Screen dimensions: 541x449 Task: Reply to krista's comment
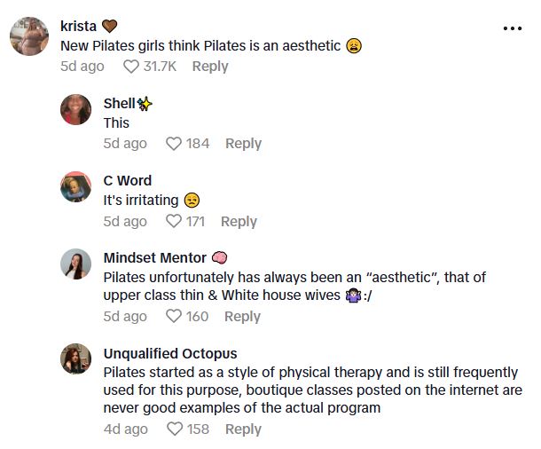click(x=210, y=67)
